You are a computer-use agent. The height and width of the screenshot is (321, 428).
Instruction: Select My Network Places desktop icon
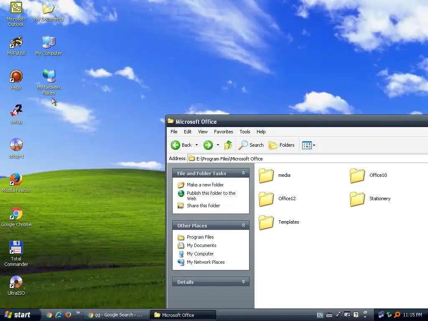click(x=48, y=82)
